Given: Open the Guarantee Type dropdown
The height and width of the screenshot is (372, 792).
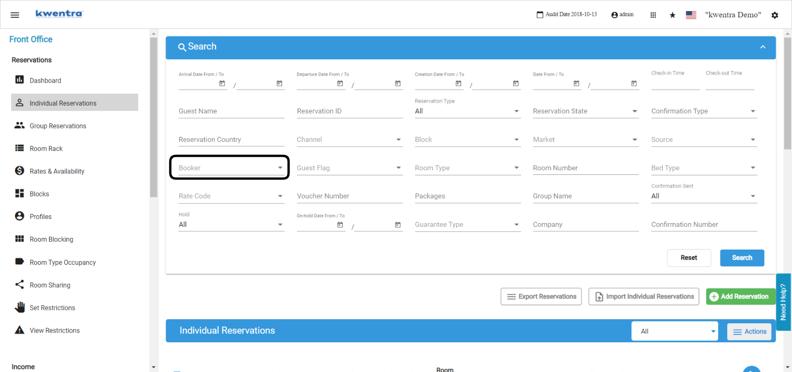Looking at the screenshot, I should coord(468,224).
